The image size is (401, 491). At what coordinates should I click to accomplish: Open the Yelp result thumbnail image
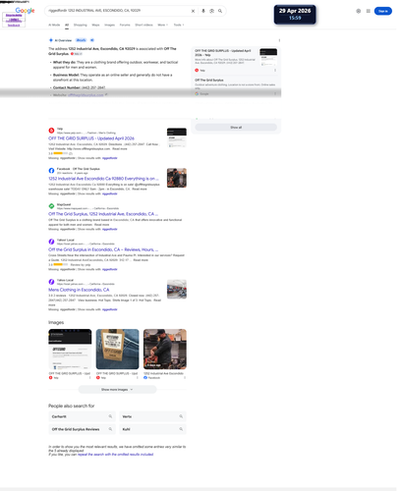point(177,137)
